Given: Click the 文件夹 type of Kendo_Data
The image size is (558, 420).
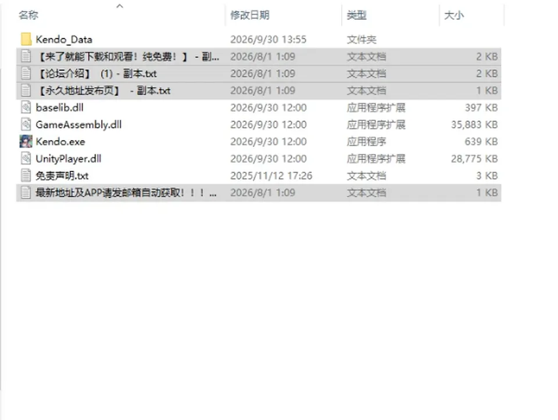Looking at the screenshot, I should point(362,40).
